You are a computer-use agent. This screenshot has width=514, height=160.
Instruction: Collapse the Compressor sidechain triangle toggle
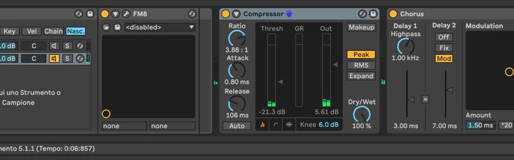(236, 14)
